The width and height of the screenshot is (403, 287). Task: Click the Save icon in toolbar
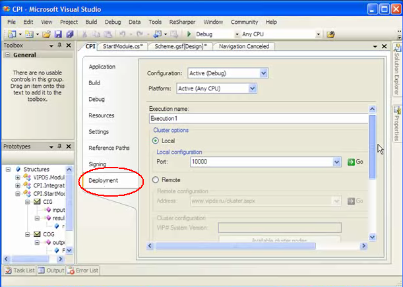click(58, 34)
